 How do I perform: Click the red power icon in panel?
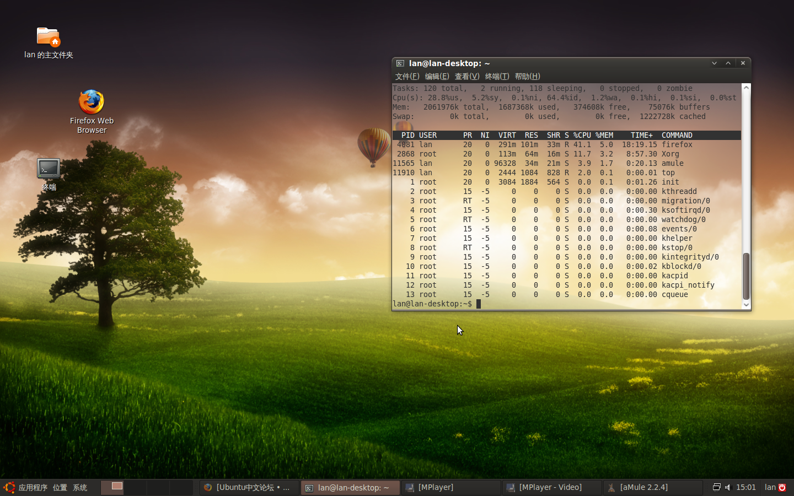pyautogui.click(x=782, y=487)
